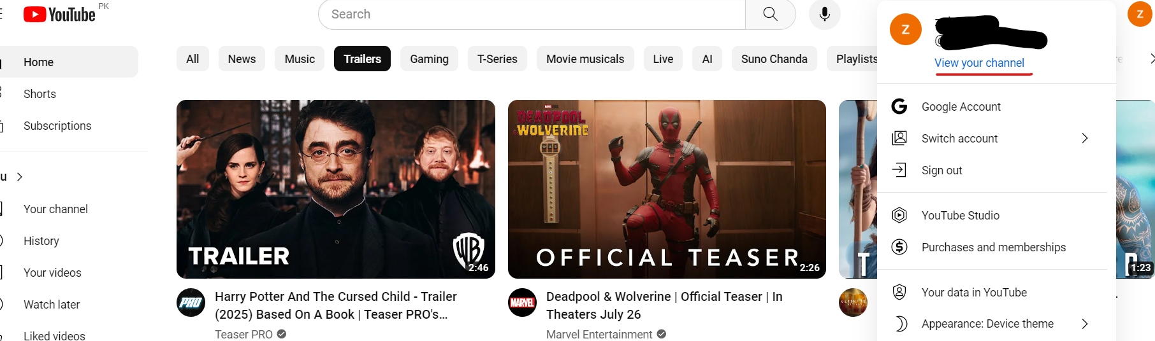The width and height of the screenshot is (1155, 341).
Task: Play the Deadpool & Wolverine teaser thumbnail
Action: point(667,189)
